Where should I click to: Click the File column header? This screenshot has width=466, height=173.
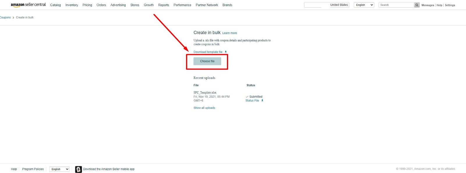(x=196, y=85)
